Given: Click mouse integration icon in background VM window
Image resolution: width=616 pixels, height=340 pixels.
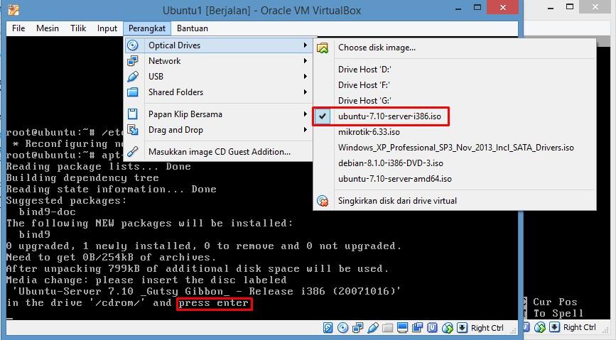Looking at the screenshot, I should click(x=540, y=327).
